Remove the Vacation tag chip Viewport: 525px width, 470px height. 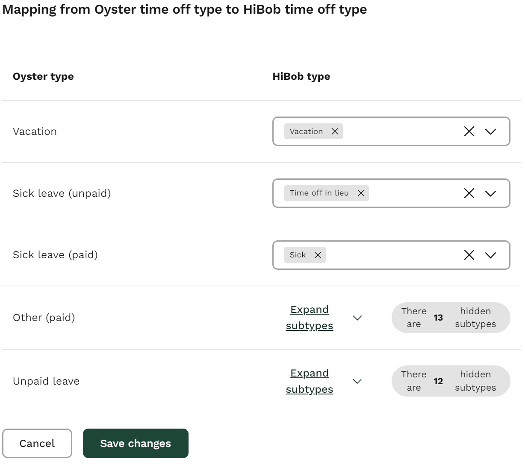pyautogui.click(x=335, y=131)
